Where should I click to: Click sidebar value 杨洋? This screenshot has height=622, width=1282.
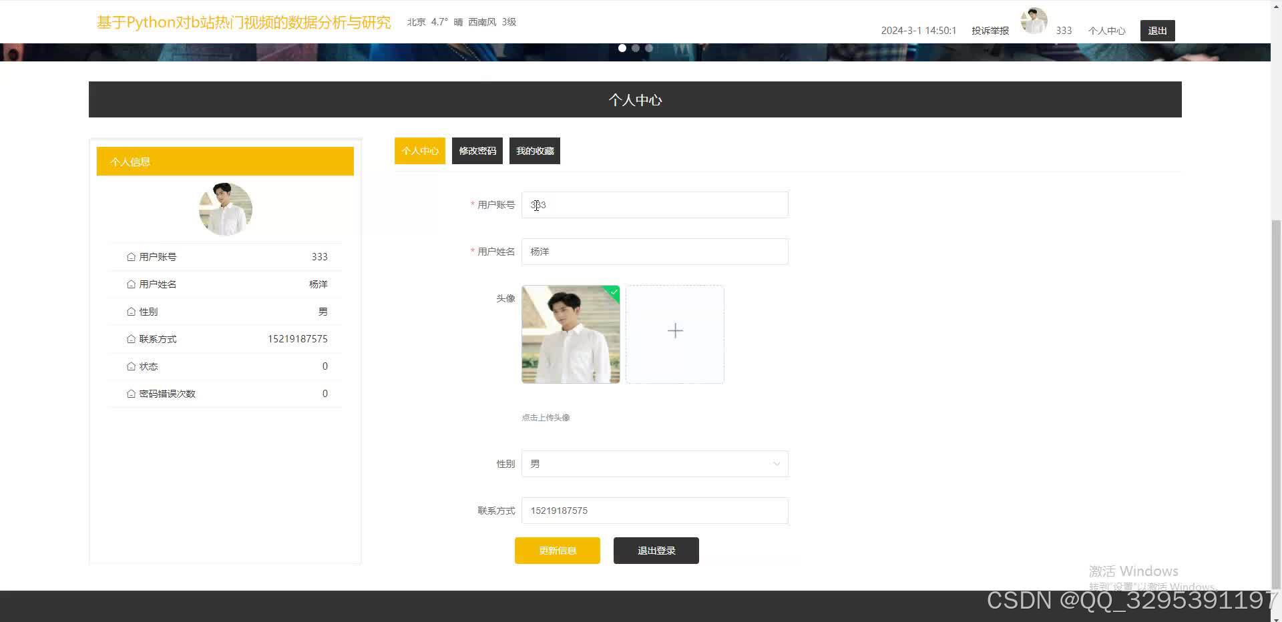point(318,284)
